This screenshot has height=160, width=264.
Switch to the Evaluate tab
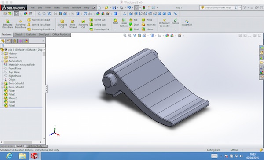click(31, 34)
